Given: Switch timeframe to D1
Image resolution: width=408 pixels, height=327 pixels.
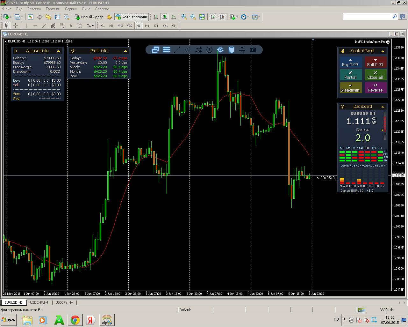Looking at the screenshot, I should tap(156, 26).
